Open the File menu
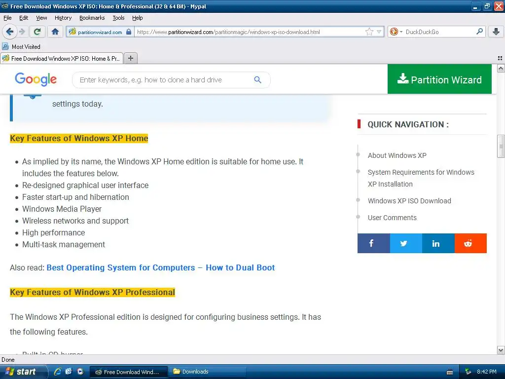Image resolution: width=505 pixels, height=379 pixels. [x=7, y=18]
